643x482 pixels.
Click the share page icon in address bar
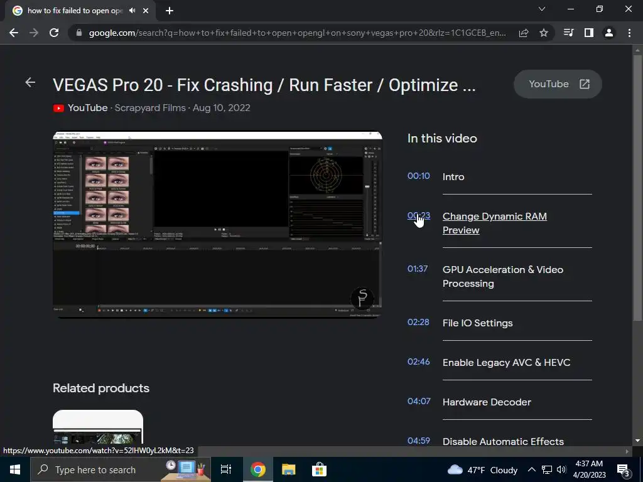[x=524, y=33]
